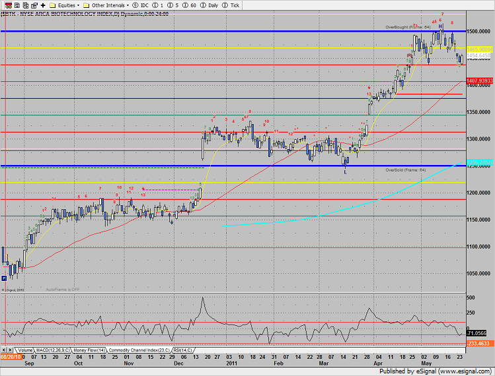Image resolution: width=495 pixels, height=376 pixels.
Task: Click the yellow 1465.98 price label
Action: (x=479, y=49)
